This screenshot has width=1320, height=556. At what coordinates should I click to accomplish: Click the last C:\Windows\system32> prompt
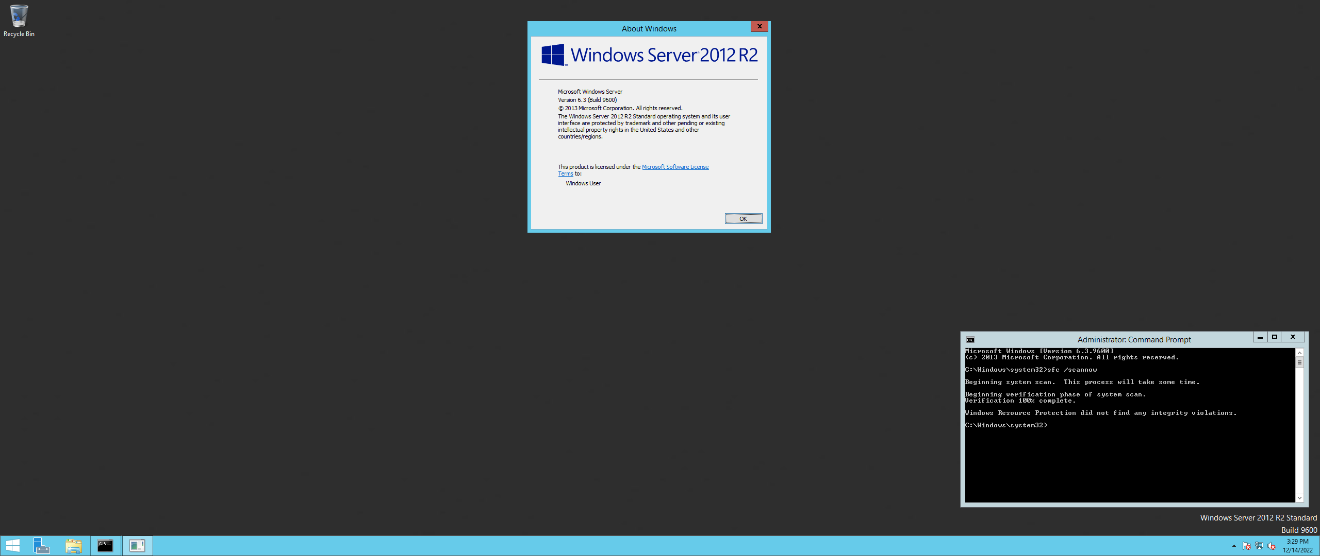point(1006,425)
